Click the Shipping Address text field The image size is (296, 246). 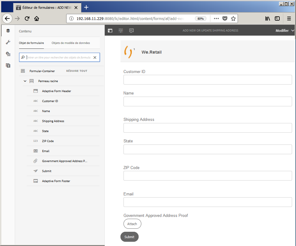click(x=208, y=128)
